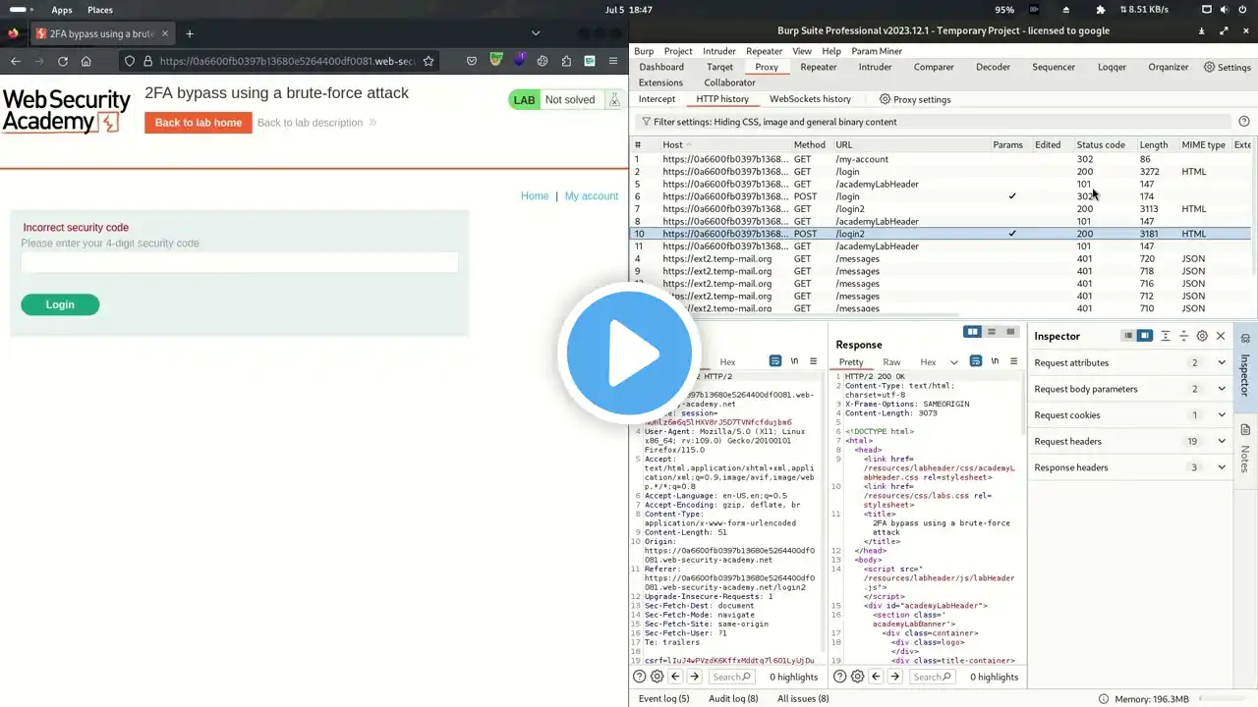The width and height of the screenshot is (1258, 707).
Task: Open request search settings gear
Action: pyautogui.click(x=658, y=677)
